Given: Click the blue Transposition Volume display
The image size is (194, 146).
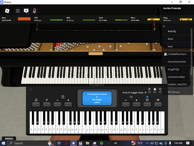Looking at the screenshot, I should (97, 98).
